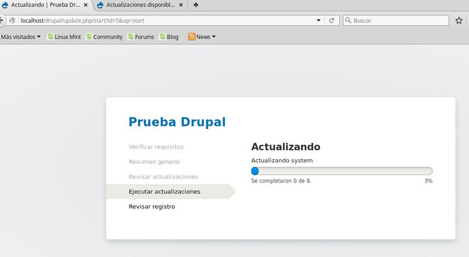Click the 'Actualizando system' status text
This screenshot has height=257, width=469.
pos(282,160)
